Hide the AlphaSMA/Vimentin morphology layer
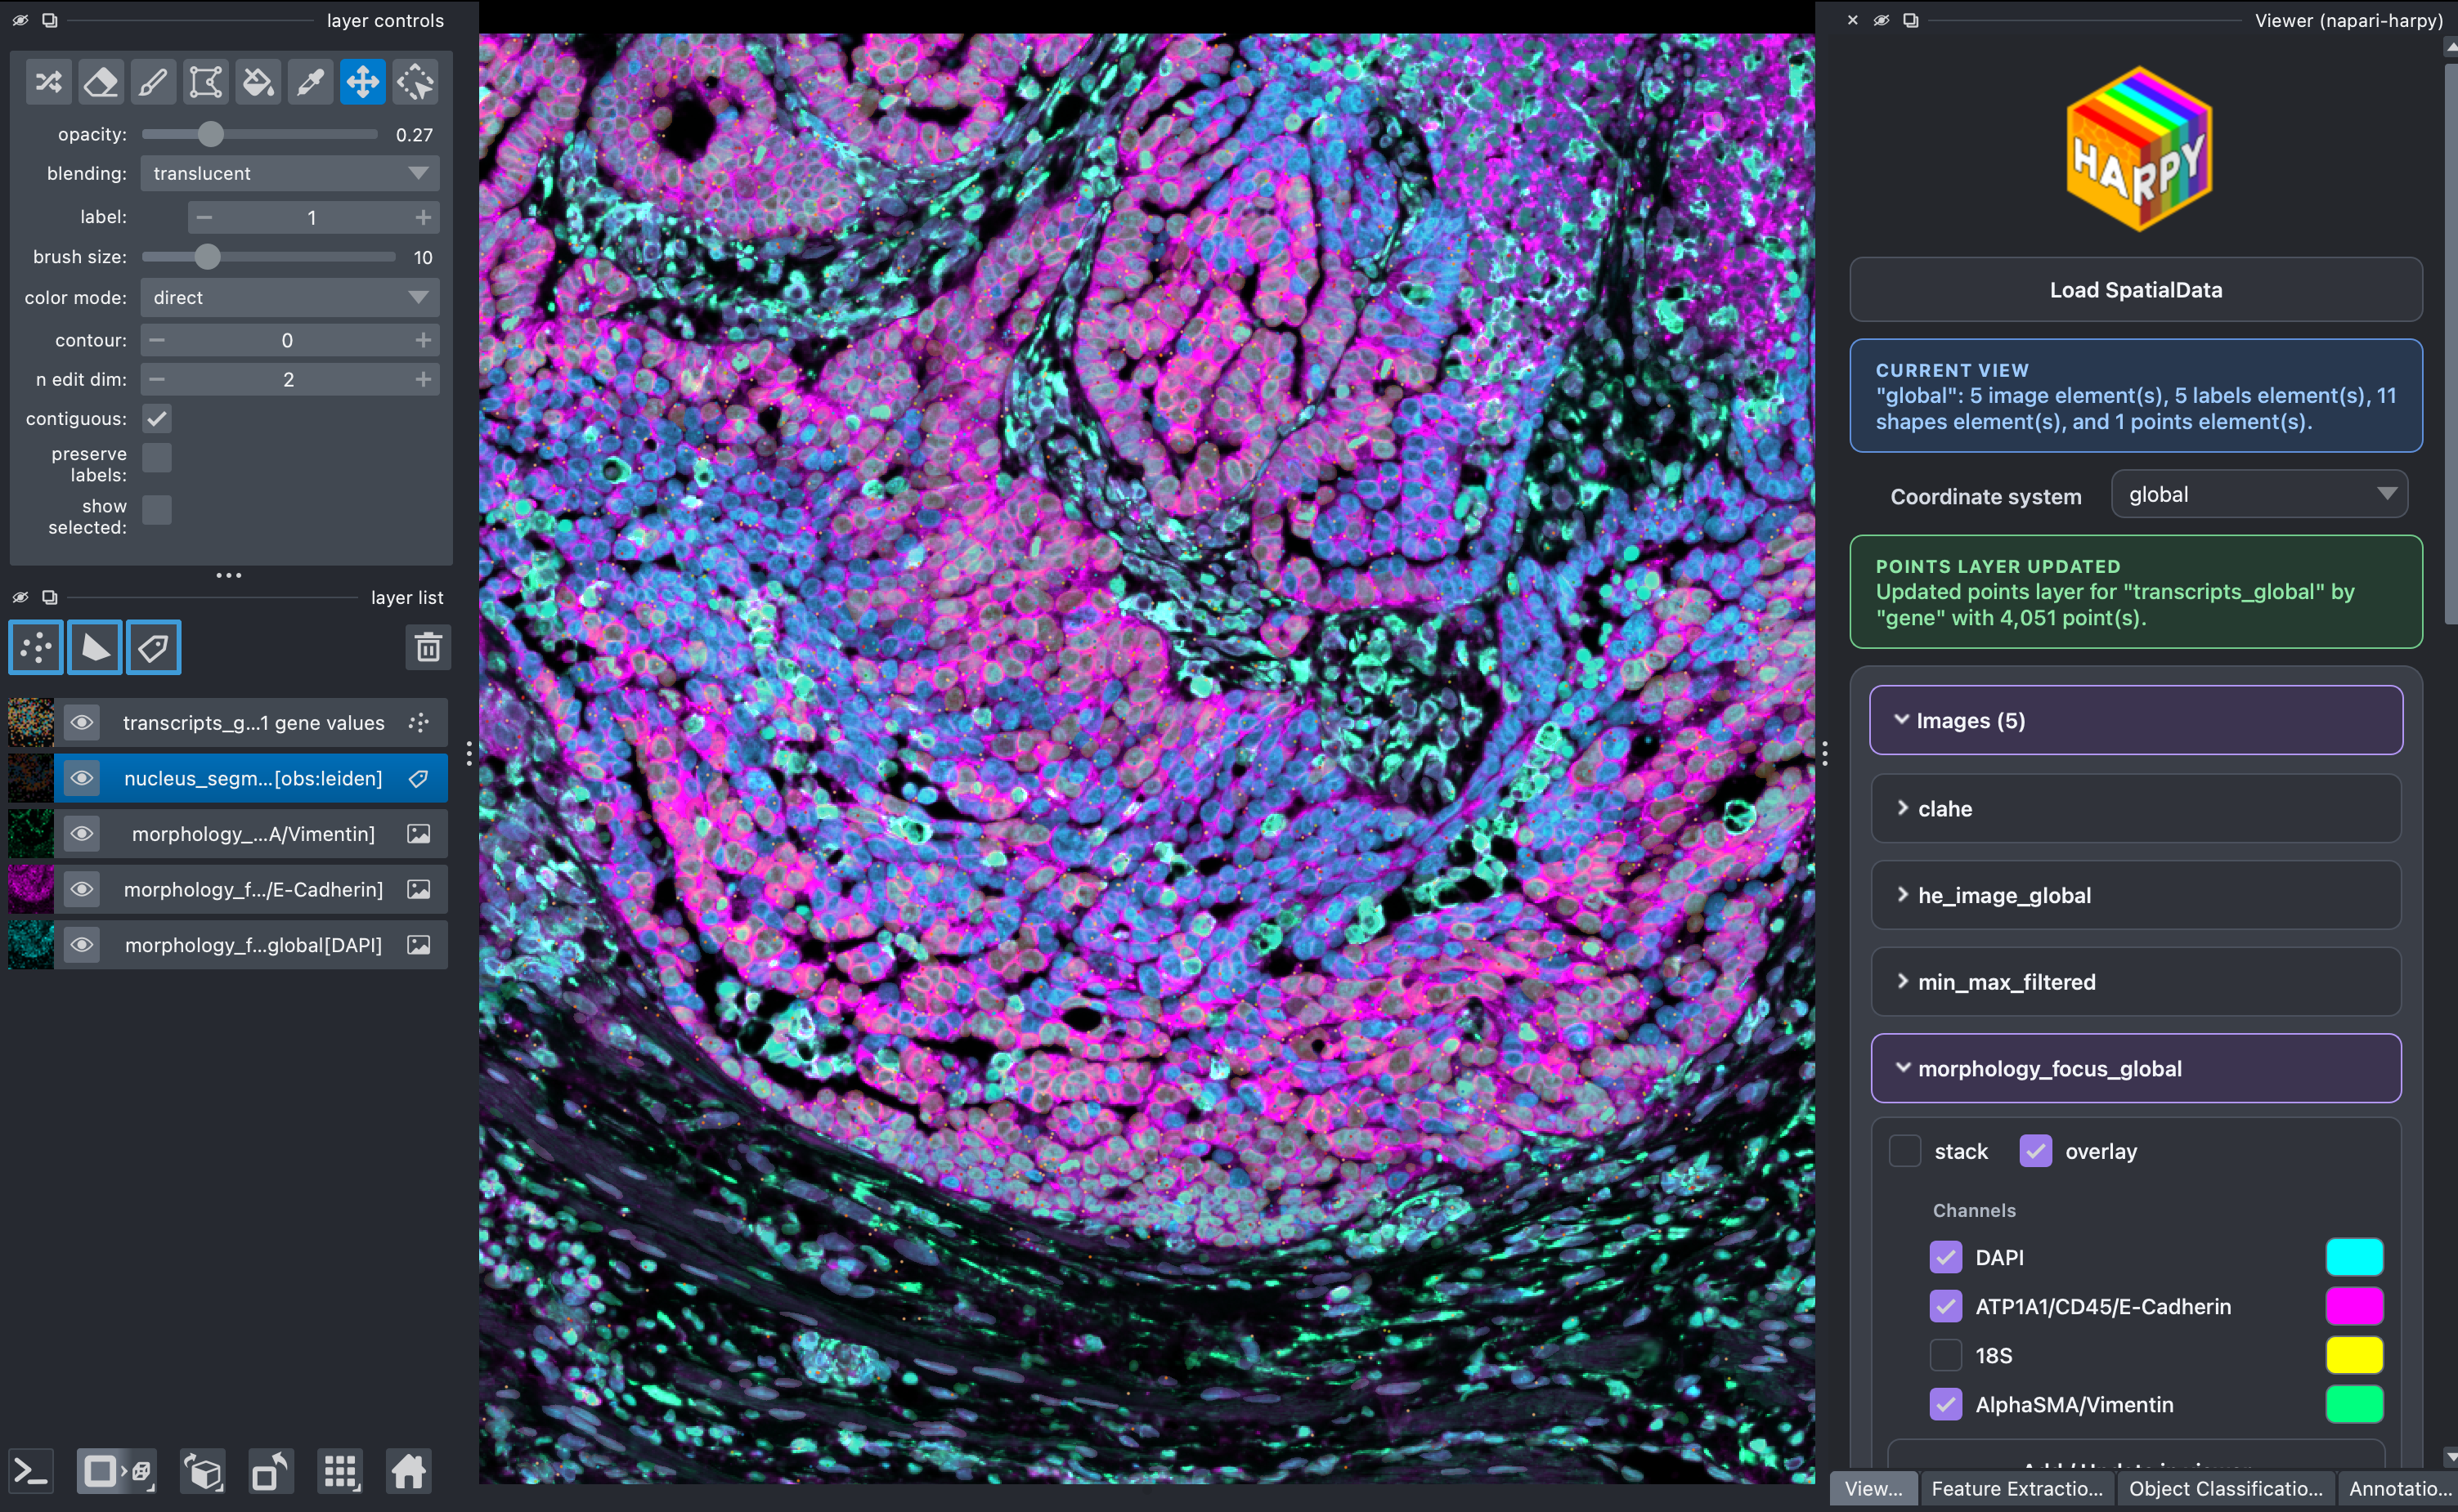 82,833
